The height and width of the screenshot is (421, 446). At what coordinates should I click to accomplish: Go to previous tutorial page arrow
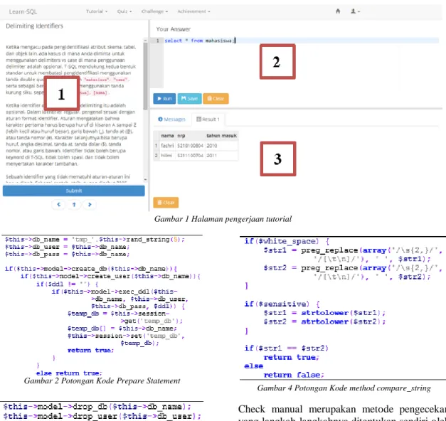click(59, 205)
